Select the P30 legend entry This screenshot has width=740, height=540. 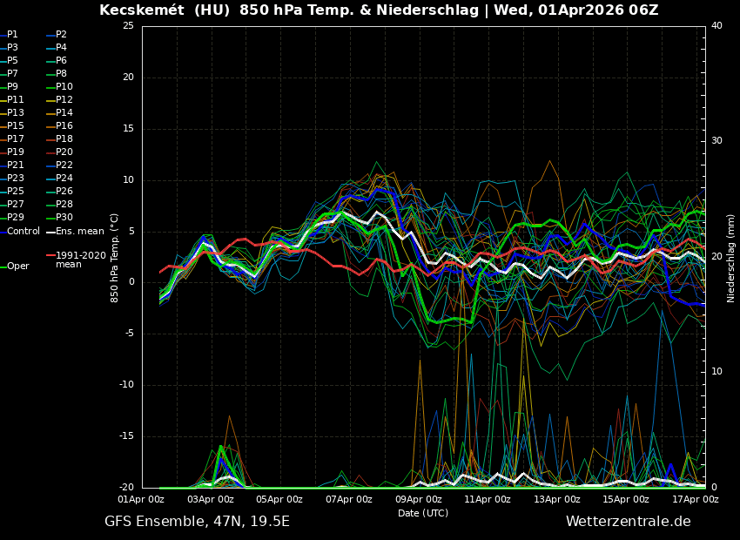64,218
